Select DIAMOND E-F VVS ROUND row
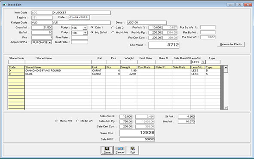The image size is (254, 159). [x=114, y=71]
